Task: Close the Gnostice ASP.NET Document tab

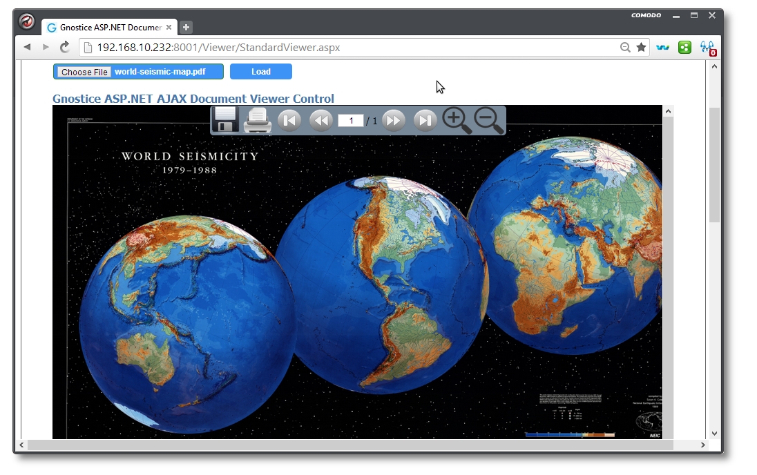Action: point(169,28)
